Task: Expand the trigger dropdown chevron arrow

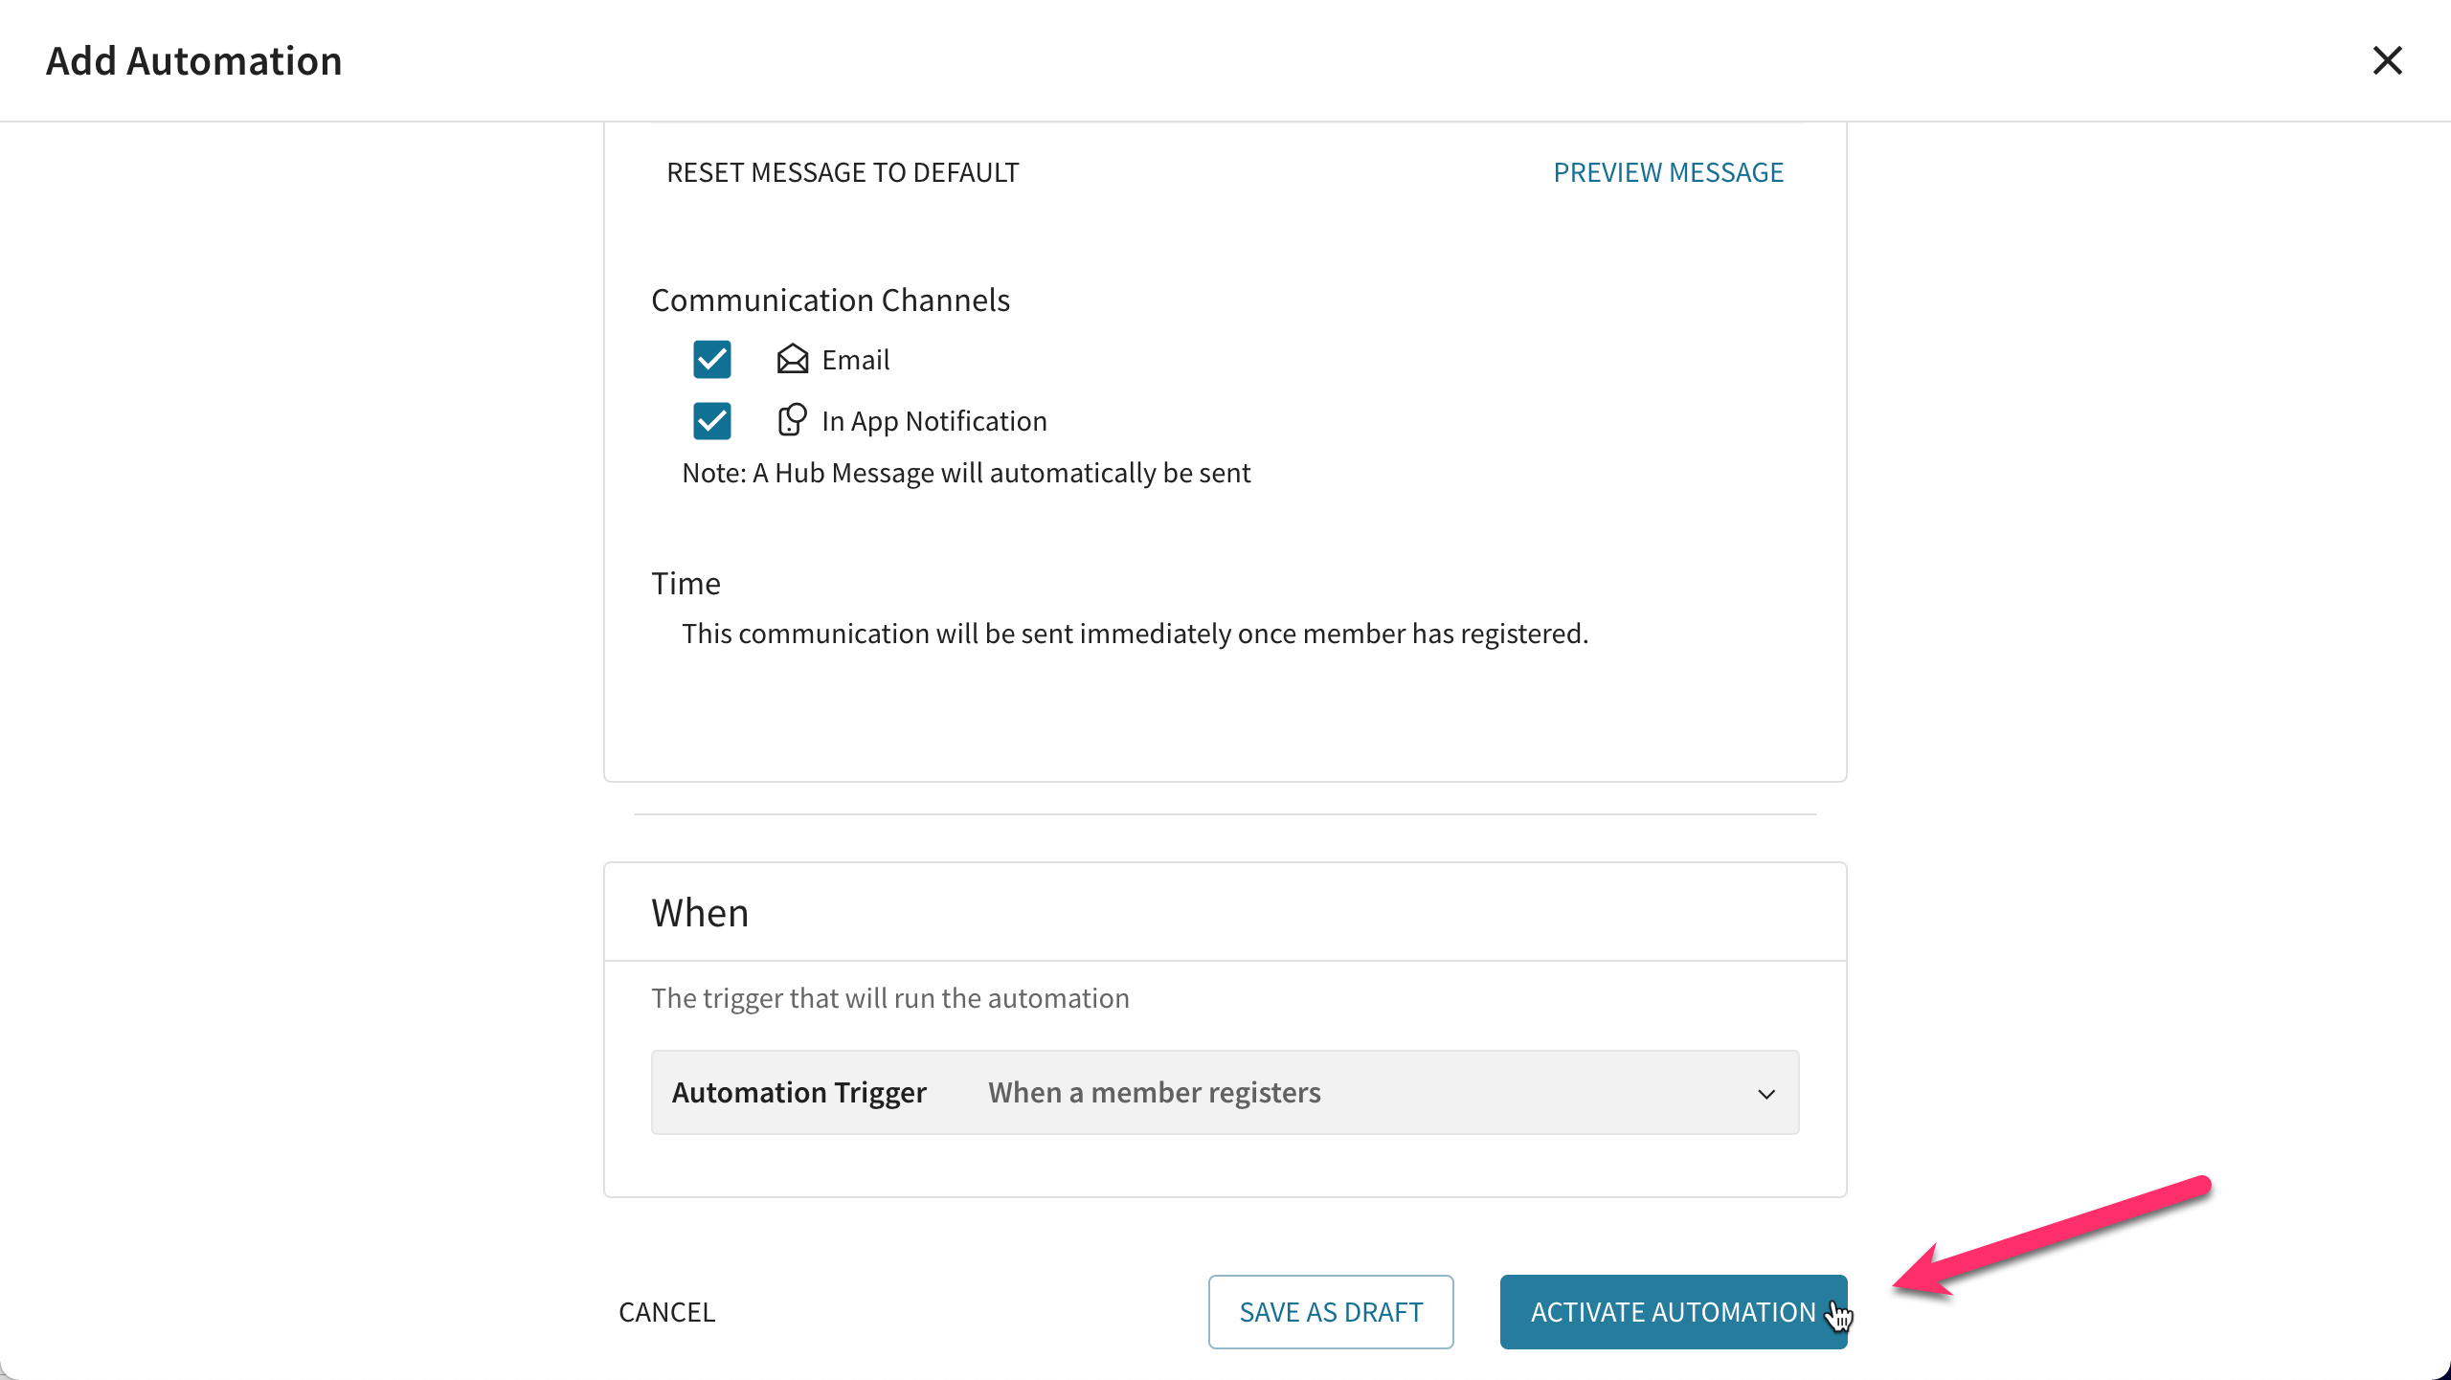Action: (x=1766, y=1094)
